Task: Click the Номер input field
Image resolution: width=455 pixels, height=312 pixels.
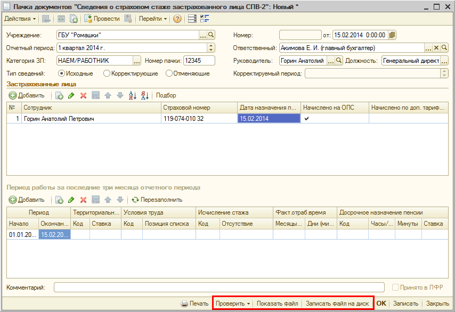Action: [x=300, y=35]
